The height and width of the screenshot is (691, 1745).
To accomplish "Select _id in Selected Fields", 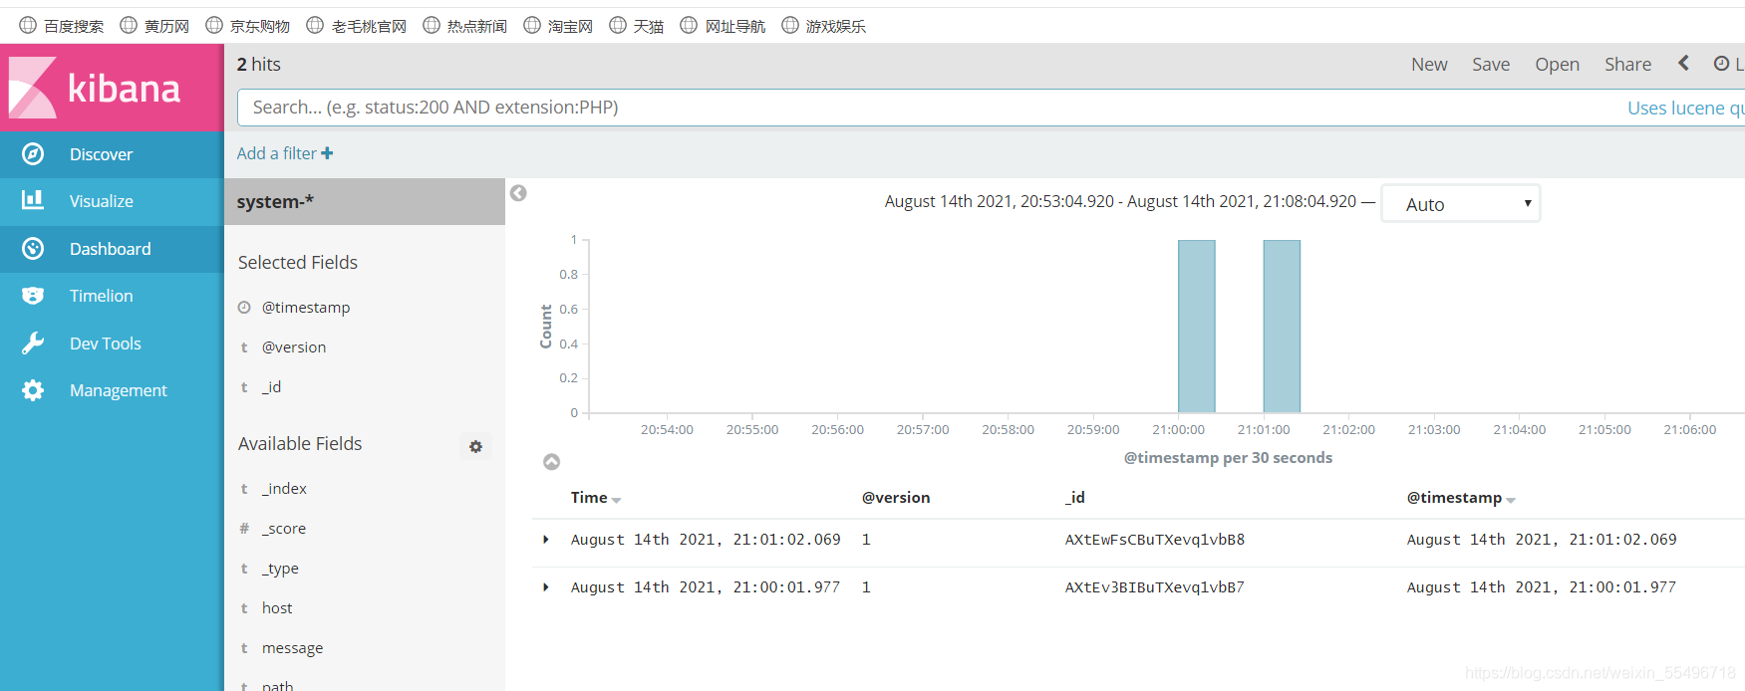I will point(271,387).
